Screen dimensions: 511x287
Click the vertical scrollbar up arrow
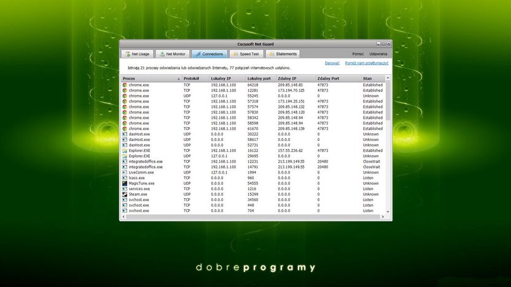[388, 78]
